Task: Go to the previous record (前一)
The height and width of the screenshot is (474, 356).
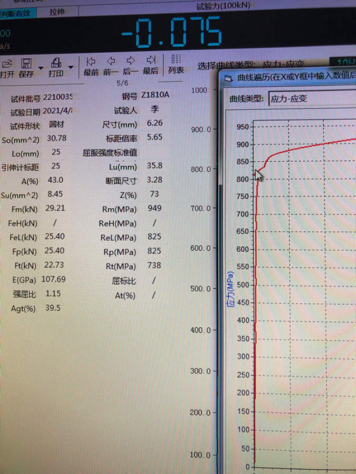Action: [111, 61]
